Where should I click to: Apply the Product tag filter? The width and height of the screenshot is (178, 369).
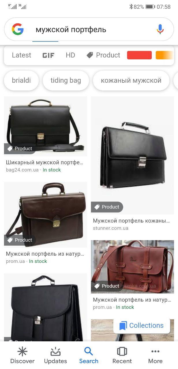103,55
